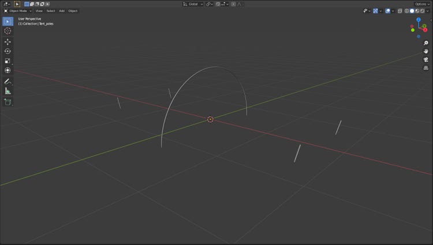433x245 pixels.
Task: Toggle the camera view icon
Action: 426,59
